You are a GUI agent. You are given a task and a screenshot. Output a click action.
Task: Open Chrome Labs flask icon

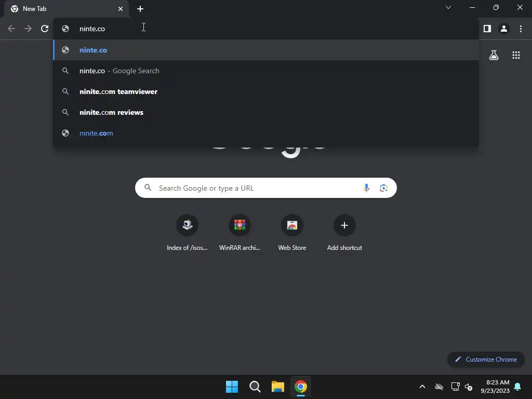tap(494, 55)
